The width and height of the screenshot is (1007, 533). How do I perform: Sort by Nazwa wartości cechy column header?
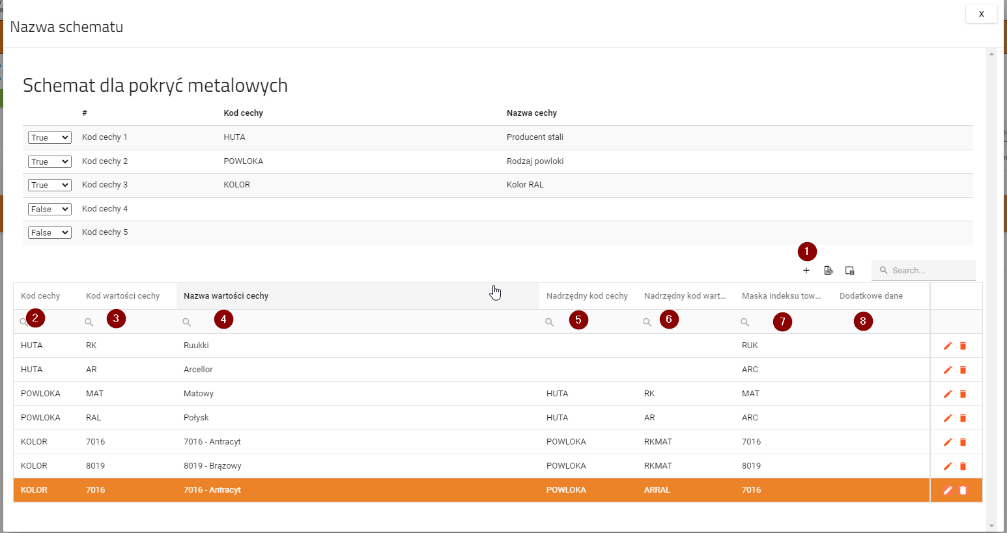[226, 296]
